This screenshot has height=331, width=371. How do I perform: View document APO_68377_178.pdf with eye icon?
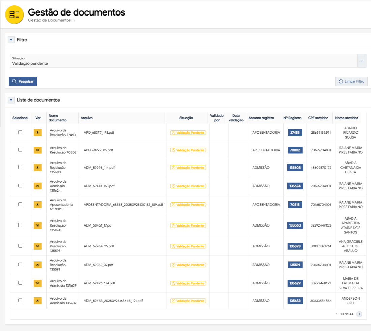click(x=37, y=133)
